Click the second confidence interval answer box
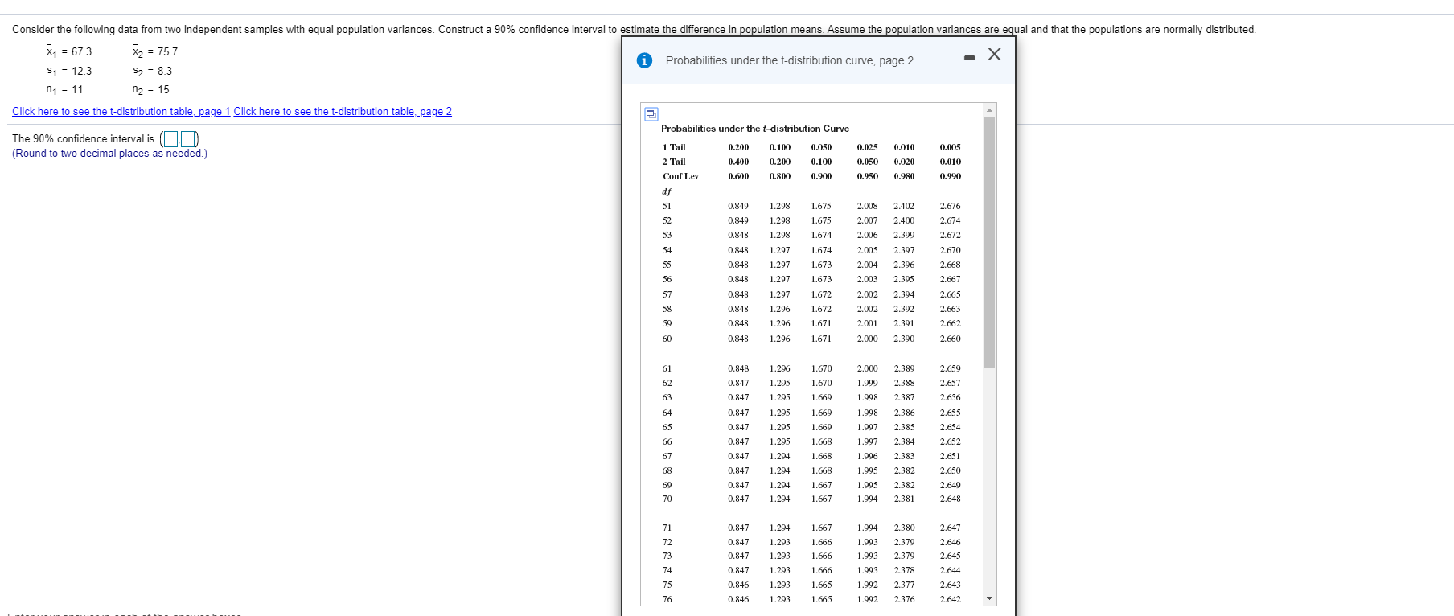 188,139
